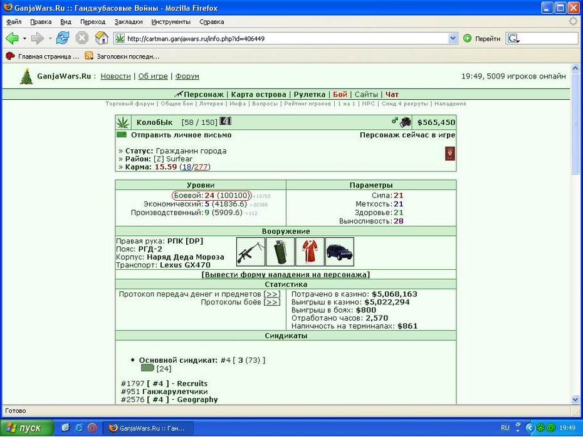The width and height of the screenshot is (583, 438).
Task: Click the Christmas tree site logo
Action: [26, 77]
